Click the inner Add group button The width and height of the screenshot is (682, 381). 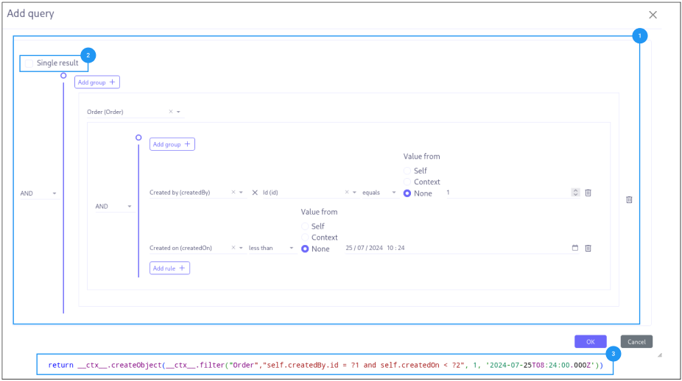coord(172,144)
